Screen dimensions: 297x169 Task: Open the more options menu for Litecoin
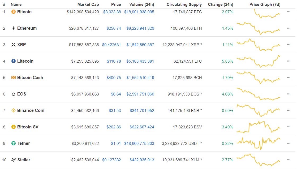click(x=289, y=61)
